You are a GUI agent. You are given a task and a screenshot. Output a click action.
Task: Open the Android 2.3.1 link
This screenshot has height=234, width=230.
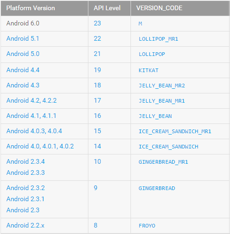(x=25, y=199)
